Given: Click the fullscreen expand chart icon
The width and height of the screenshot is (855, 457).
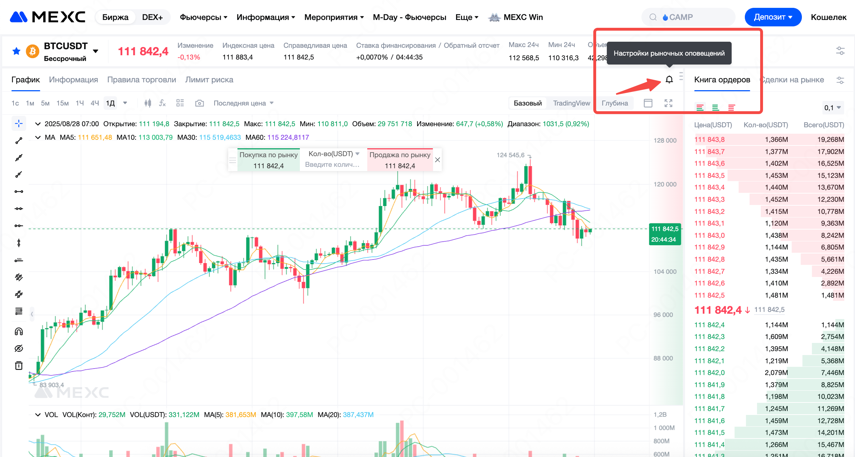Looking at the screenshot, I should 668,103.
